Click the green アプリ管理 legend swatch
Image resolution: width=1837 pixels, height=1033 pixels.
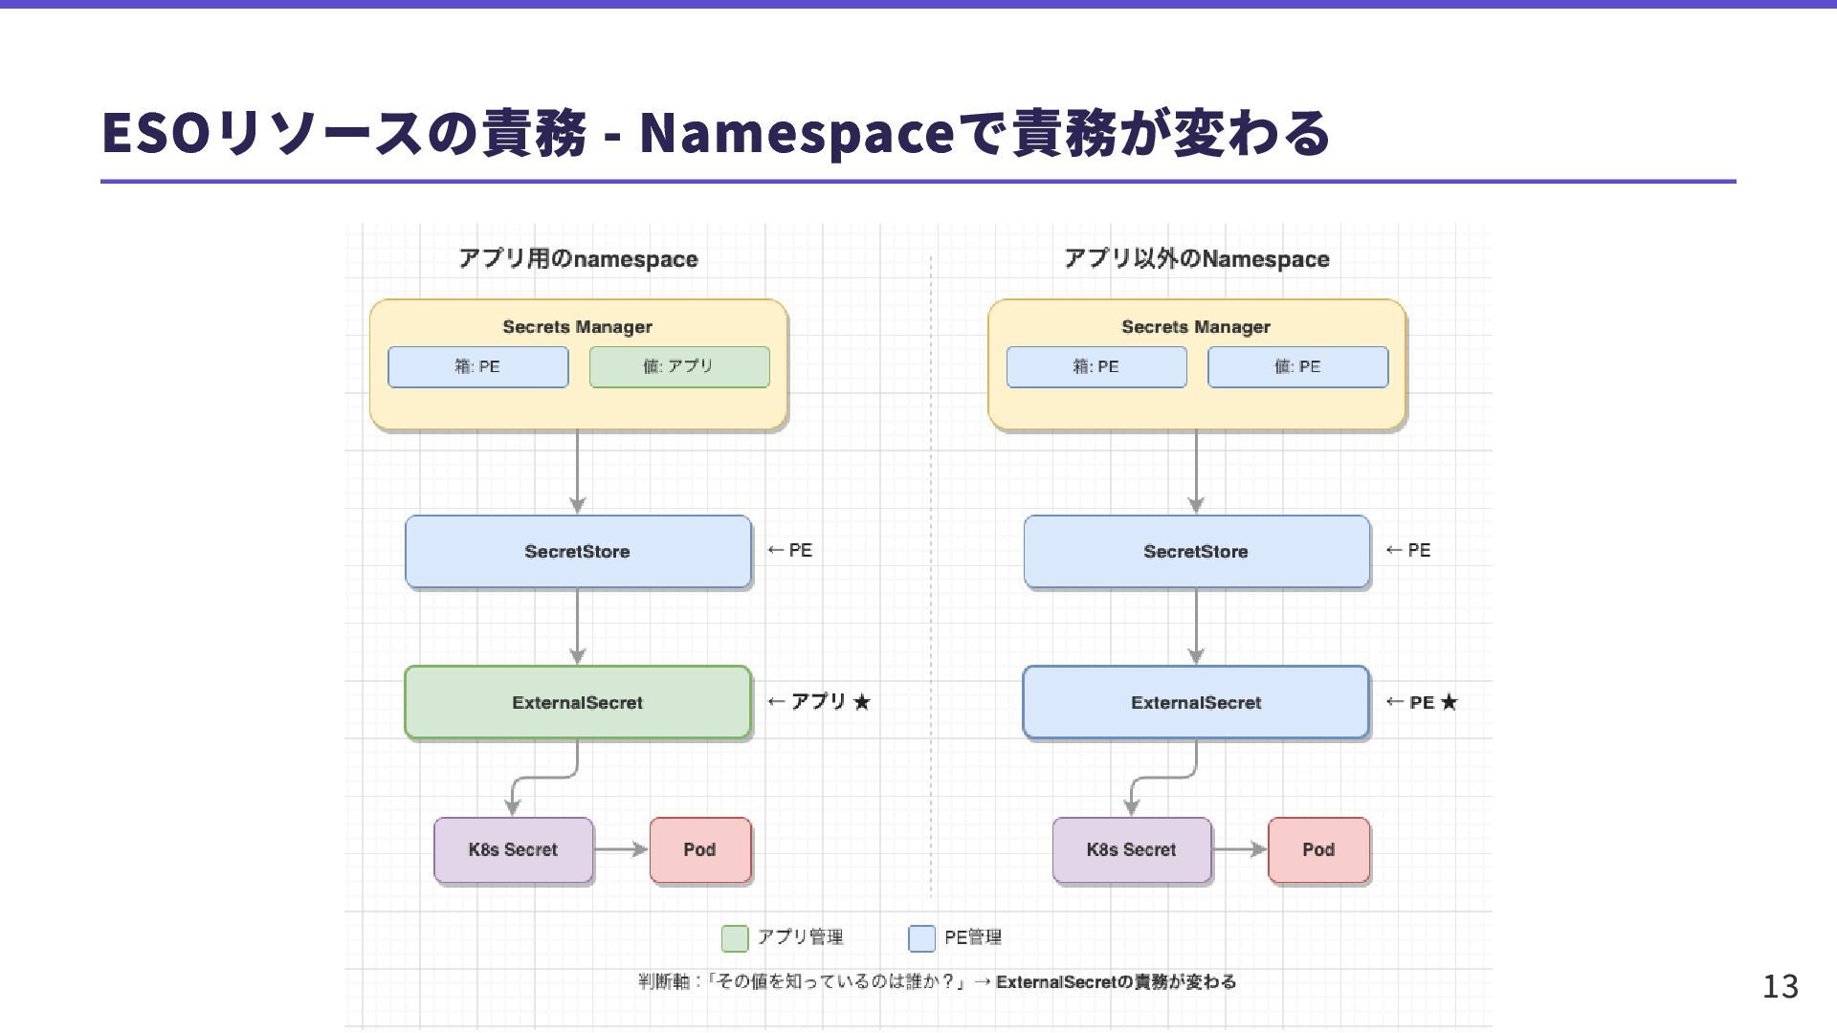734,938
